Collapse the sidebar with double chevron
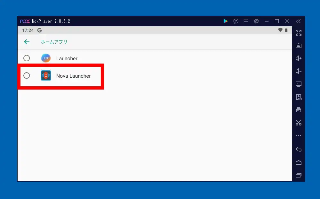The height and width of the screenshot is (199, 320). click(298, 21)
